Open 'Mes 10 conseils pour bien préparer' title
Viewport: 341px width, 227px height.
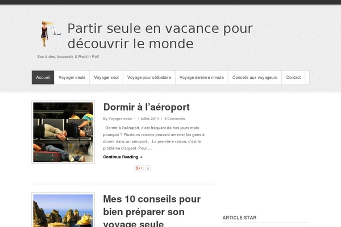tap(152, 212)
